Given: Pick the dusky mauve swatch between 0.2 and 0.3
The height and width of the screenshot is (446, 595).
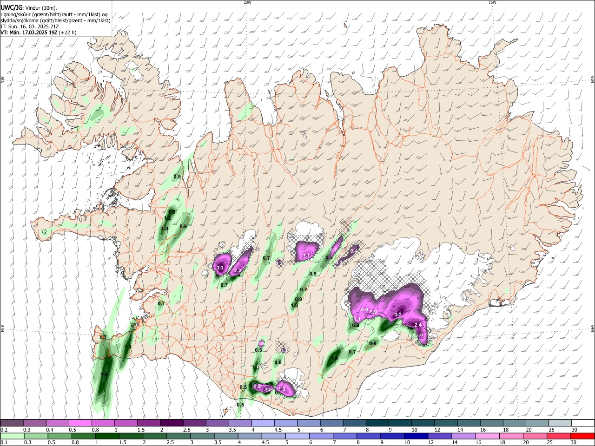Looking at the screenshot, I should pos(12,423).
